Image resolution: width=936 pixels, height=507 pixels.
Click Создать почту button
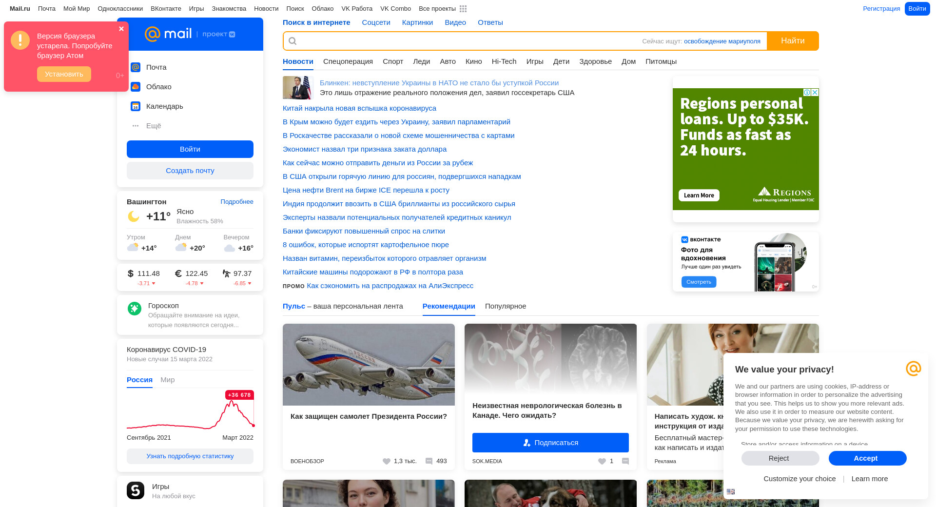click(190, 171)
